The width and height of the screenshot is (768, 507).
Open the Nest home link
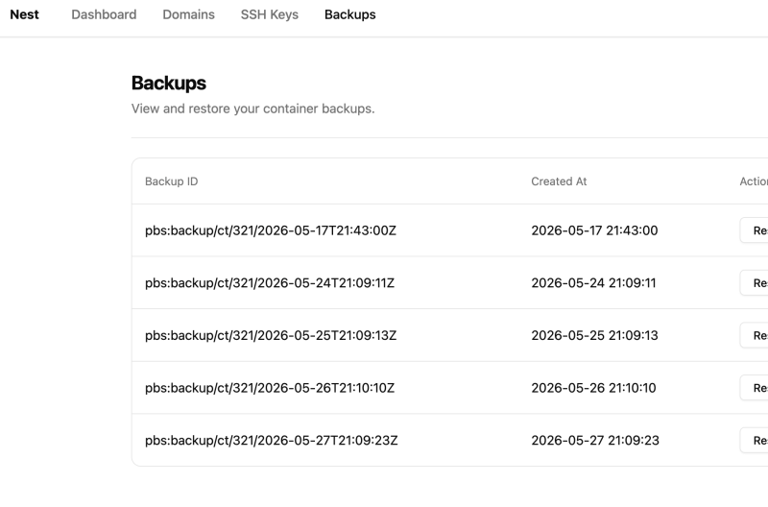(x=25, y=14)
